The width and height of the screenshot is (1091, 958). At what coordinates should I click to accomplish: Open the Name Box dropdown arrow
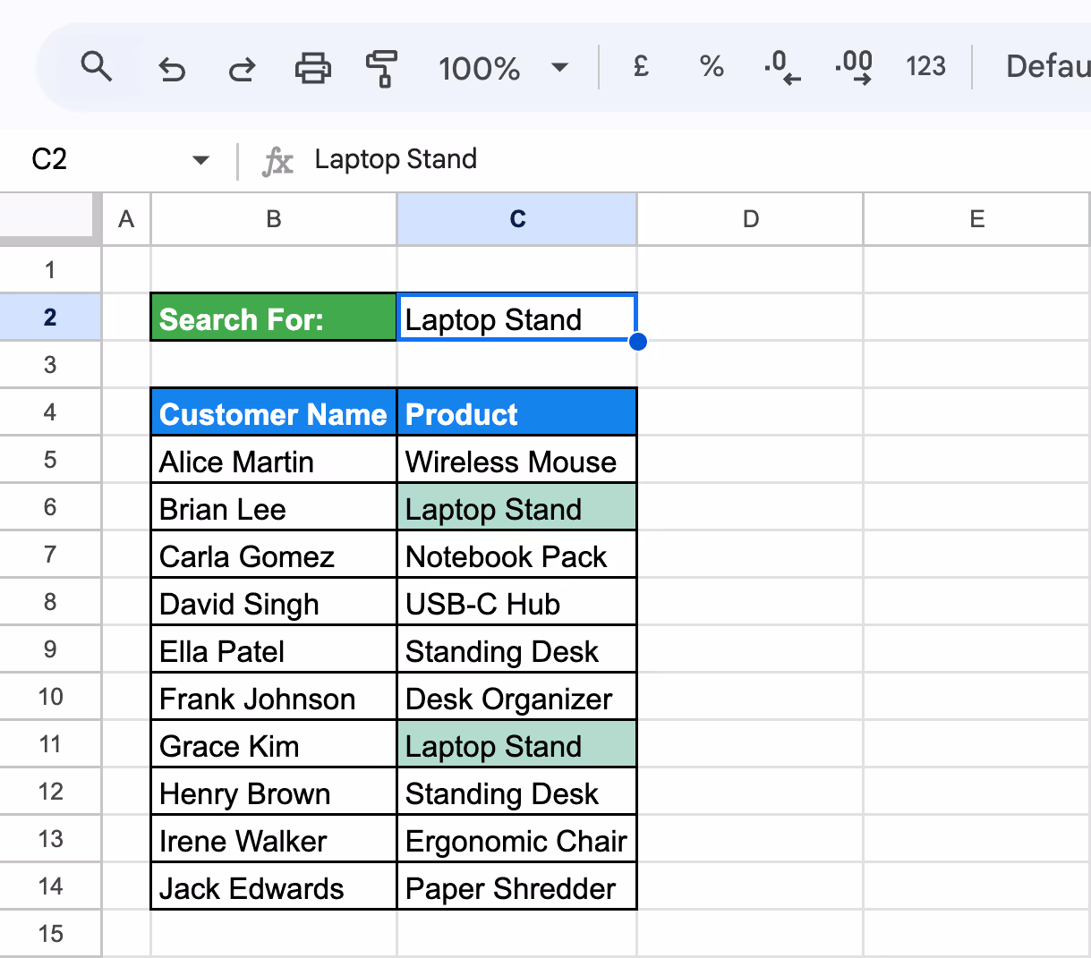pos(200,159)
